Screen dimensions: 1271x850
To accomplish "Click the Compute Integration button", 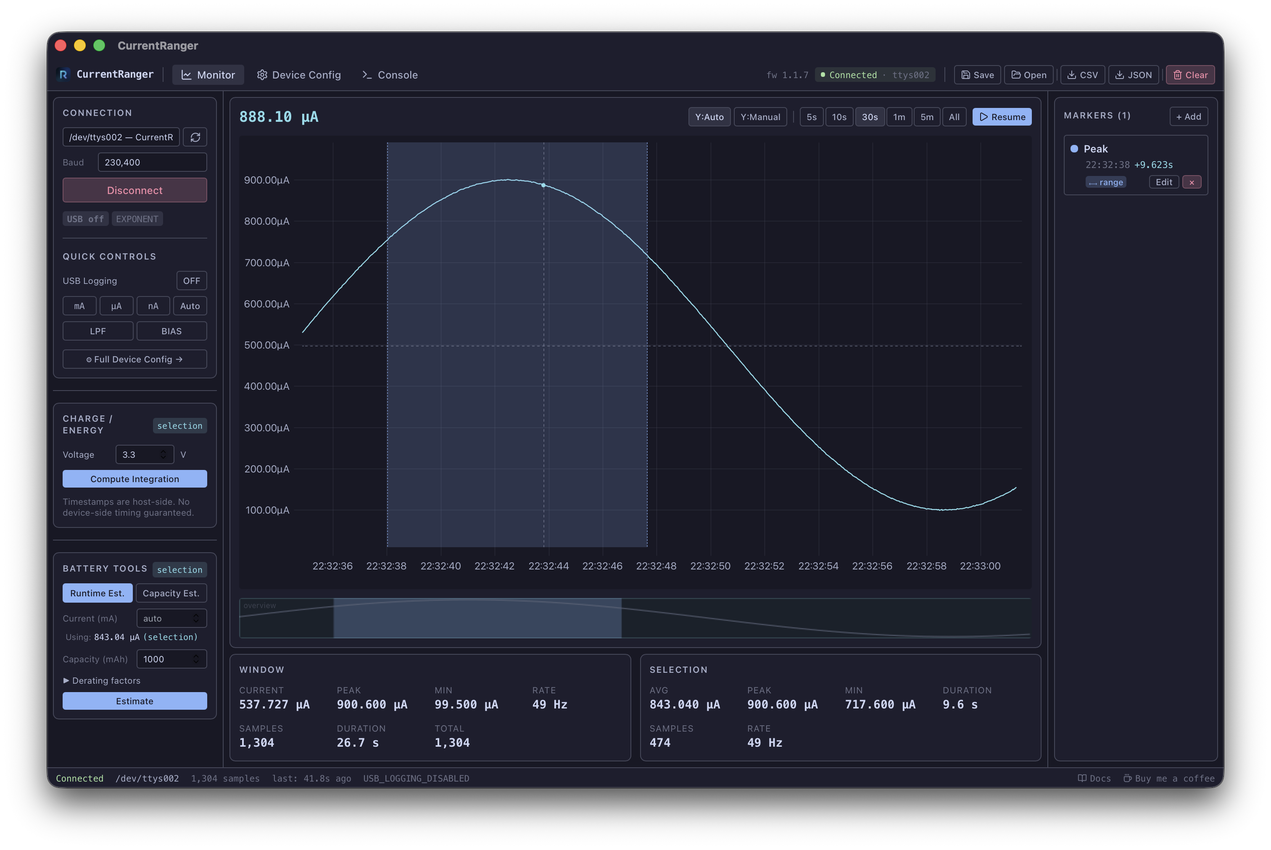I will coord(134,479).
